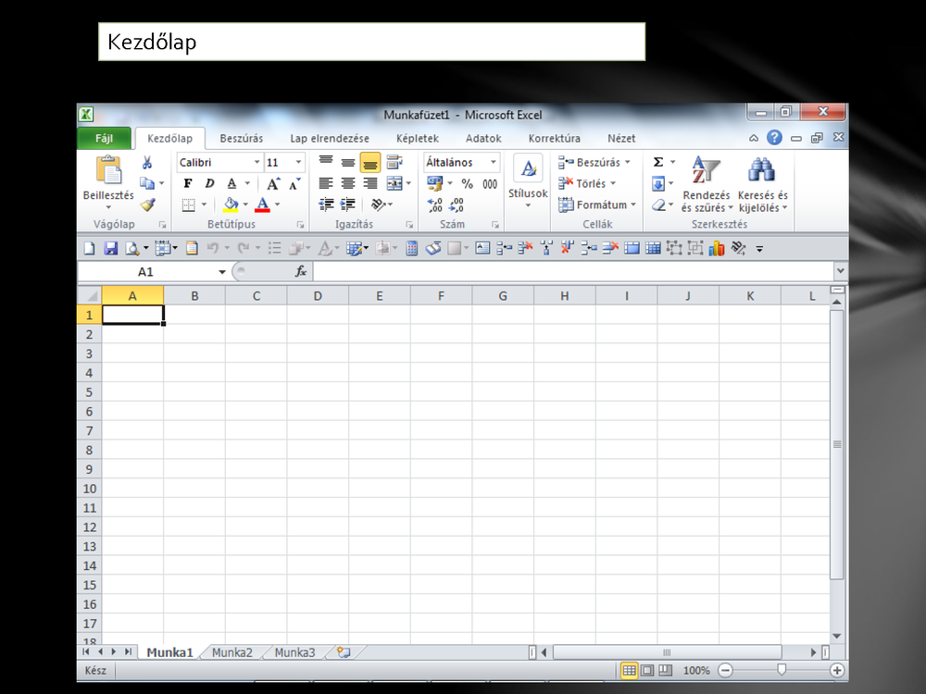Apply thousands separator 000 format
926x694 pixels.
(490, 183)
